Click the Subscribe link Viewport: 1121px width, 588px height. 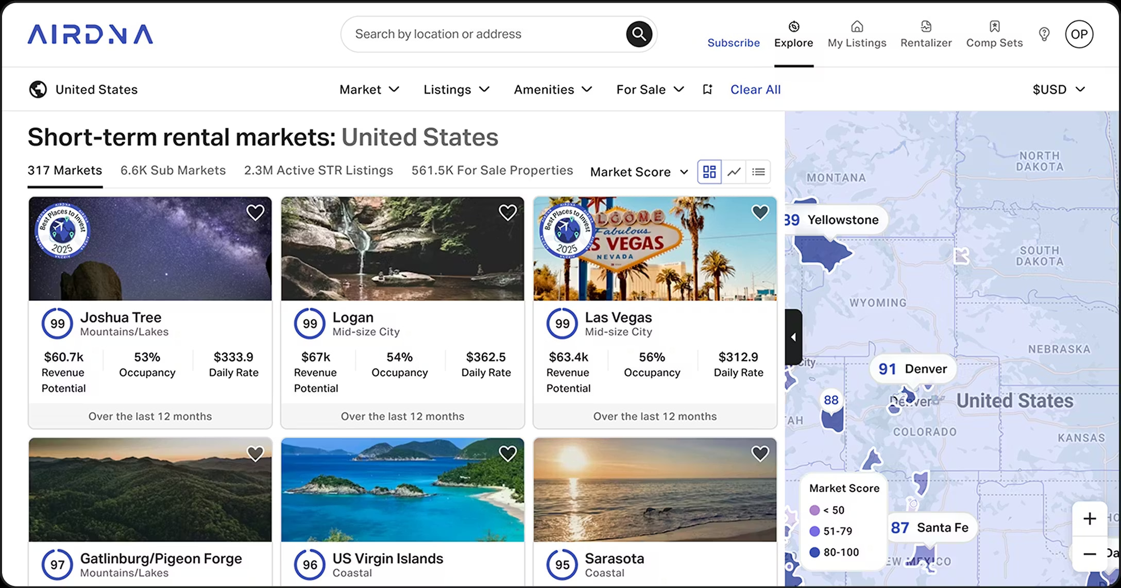click(x=734, y=43)
